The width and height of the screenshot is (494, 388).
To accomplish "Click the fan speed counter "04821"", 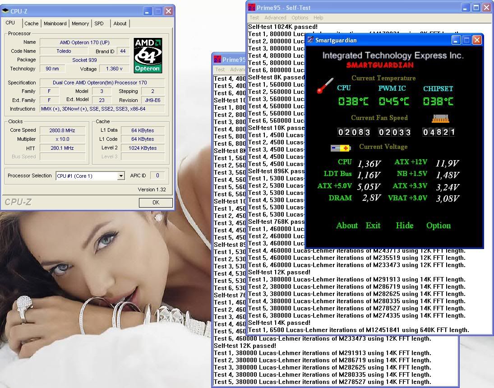I will pyautogui.click(x=439, y=132).
